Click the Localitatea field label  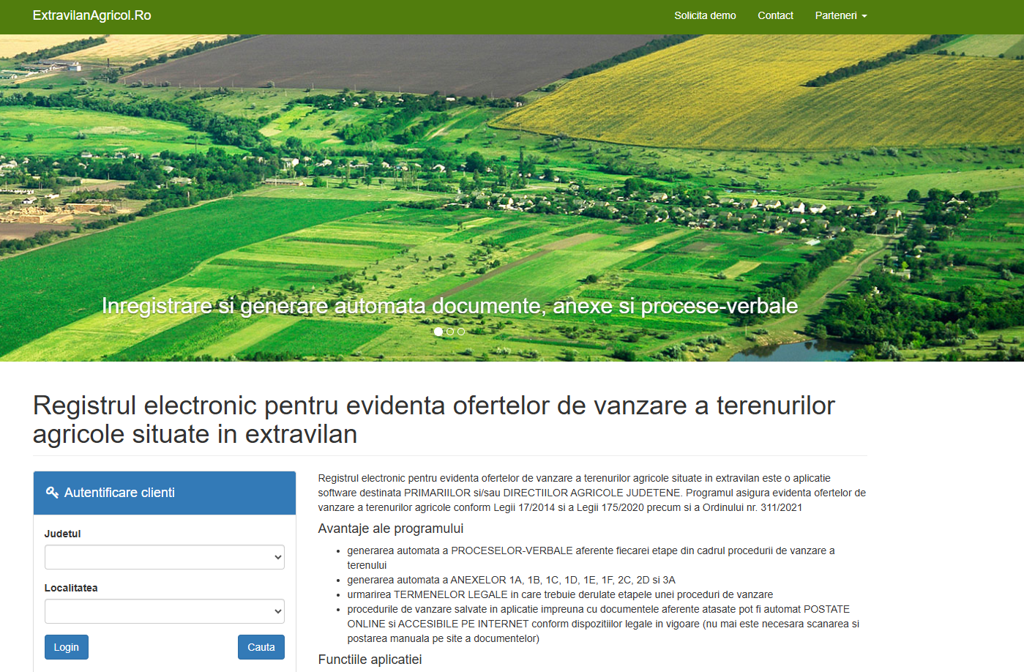click(x=71, y=588)
